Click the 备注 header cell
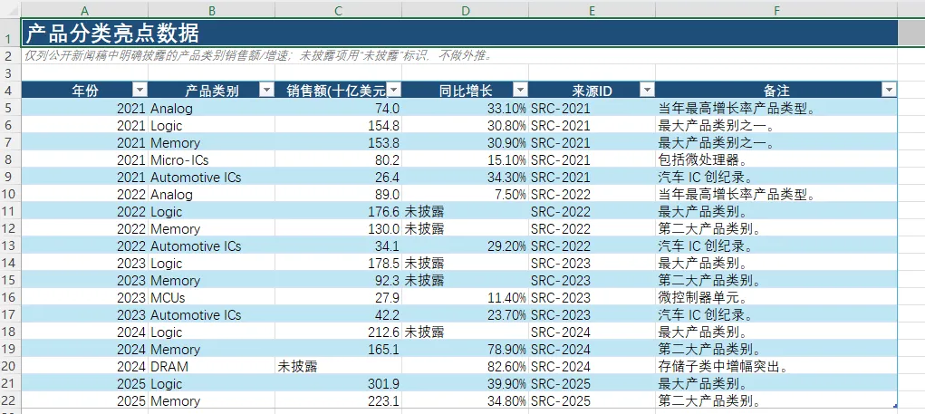The width and height of the screenshot is (925, 414). pyautogui.click(x=776, y=91)
